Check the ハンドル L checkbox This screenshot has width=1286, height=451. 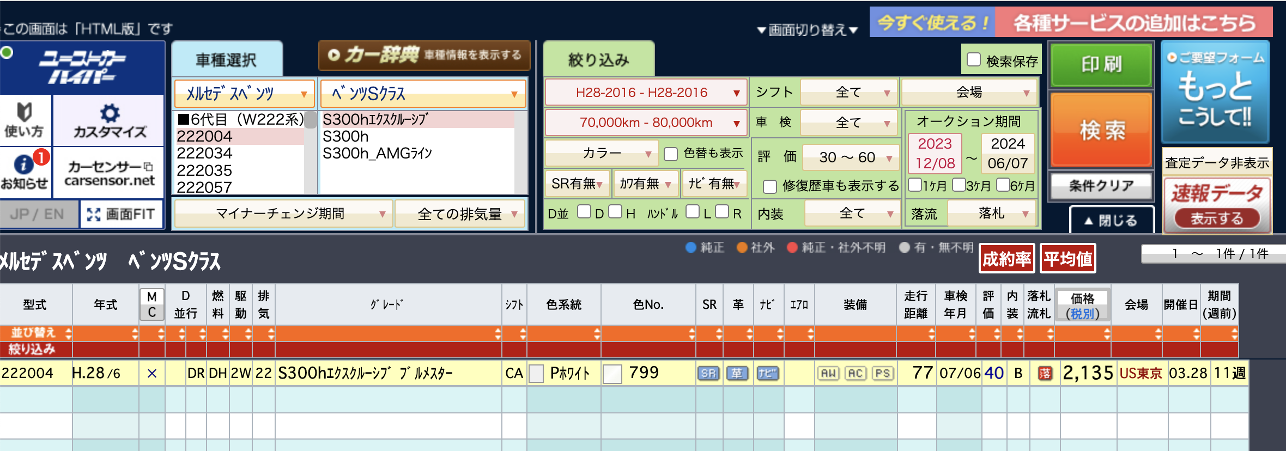(693, 211)
